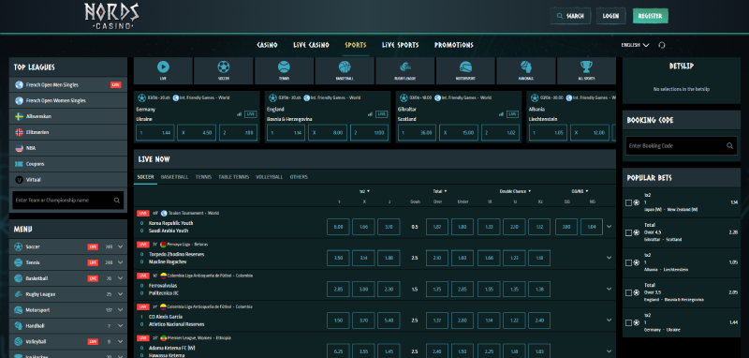Open the Promotions nav item
Image resolution: width=749 pixels, height=358 pixels.
coord(454,45)
